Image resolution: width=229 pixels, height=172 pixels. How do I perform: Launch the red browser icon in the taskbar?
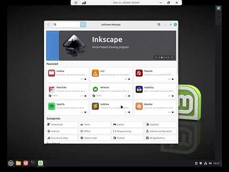coord(26,163)
